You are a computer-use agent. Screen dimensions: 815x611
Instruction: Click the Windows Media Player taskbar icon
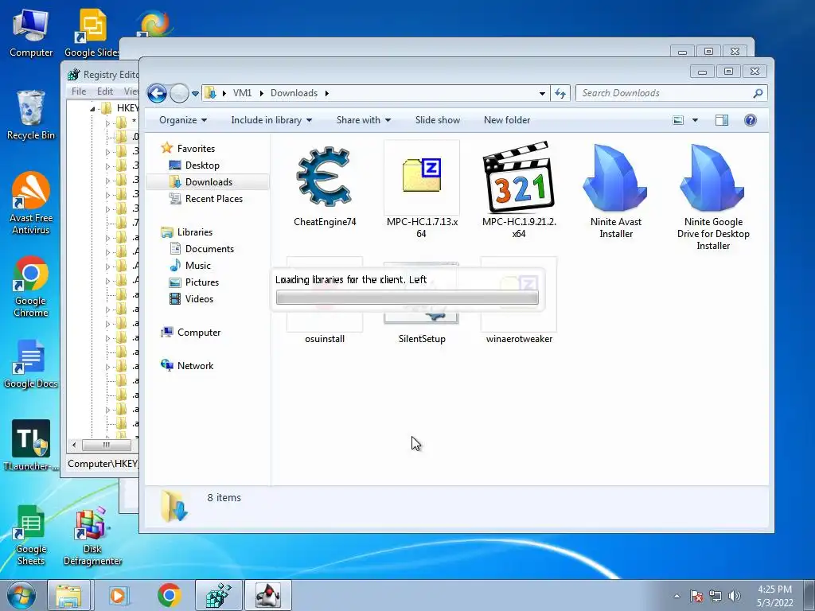coord(119,595)
